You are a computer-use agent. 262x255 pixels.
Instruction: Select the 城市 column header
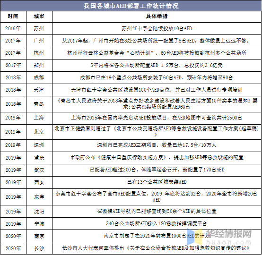click(x=39, y=17)
